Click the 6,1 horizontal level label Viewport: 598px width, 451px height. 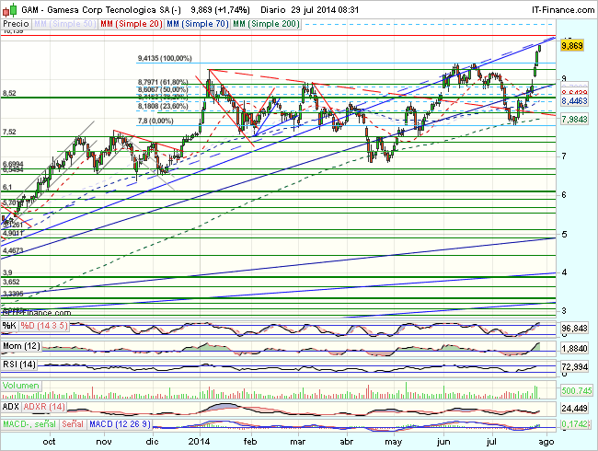[x=7, y=187]
